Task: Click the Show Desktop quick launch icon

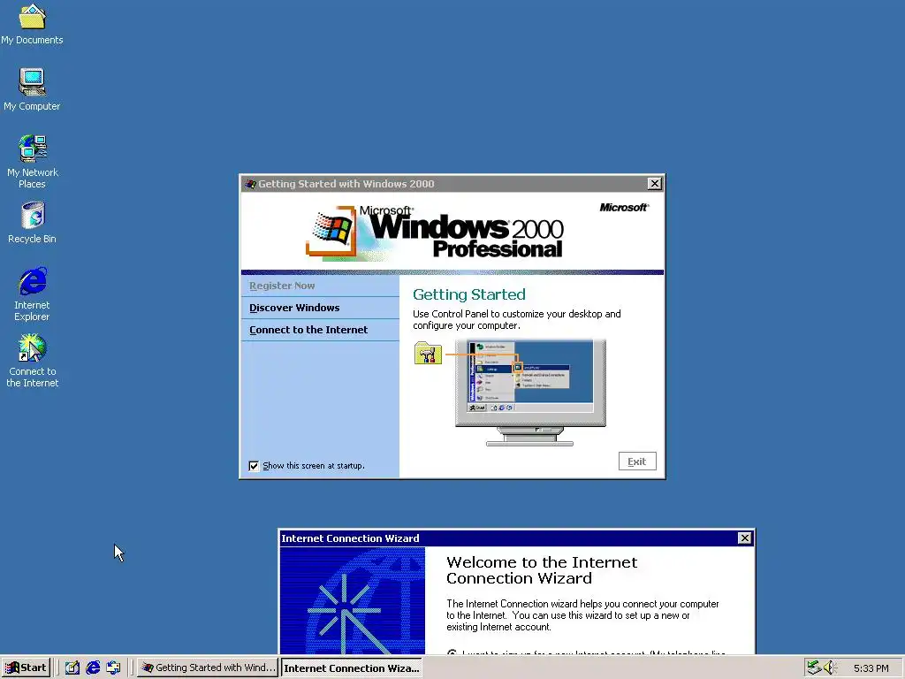Action: coord(72,668)
